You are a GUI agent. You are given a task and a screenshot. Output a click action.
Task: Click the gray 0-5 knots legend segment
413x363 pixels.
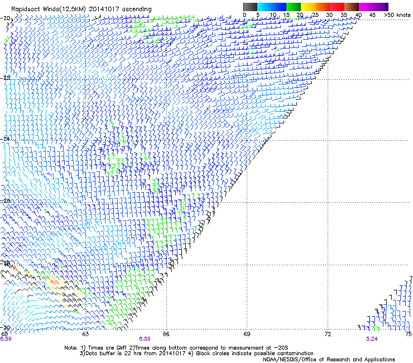250,7
